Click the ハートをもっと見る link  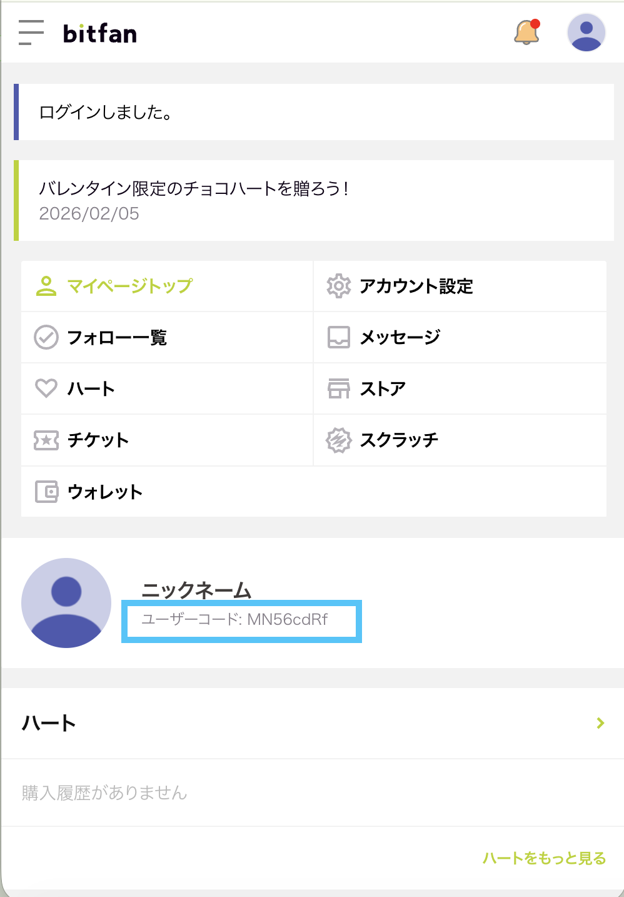click(544, 858)
